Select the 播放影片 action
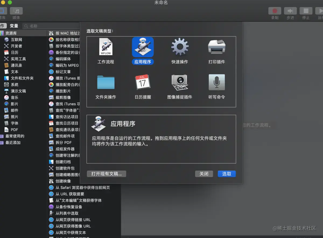The image size is (323, 238). 64,91
